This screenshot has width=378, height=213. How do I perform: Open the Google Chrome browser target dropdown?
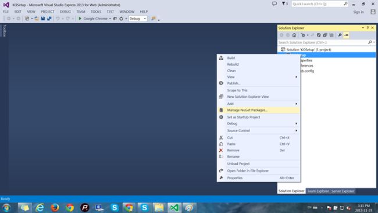pos(110,19)
